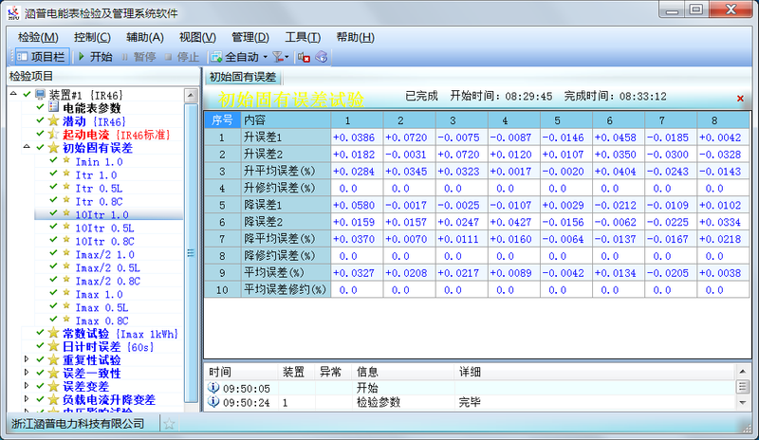This screenshot has height=440, width=759.
Task: Click the star icon in the status bar
Action: pos(169,424)
